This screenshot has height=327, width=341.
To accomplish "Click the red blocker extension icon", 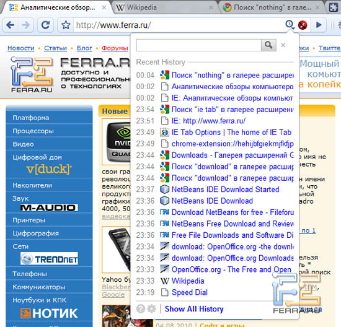I will (303, 25).
